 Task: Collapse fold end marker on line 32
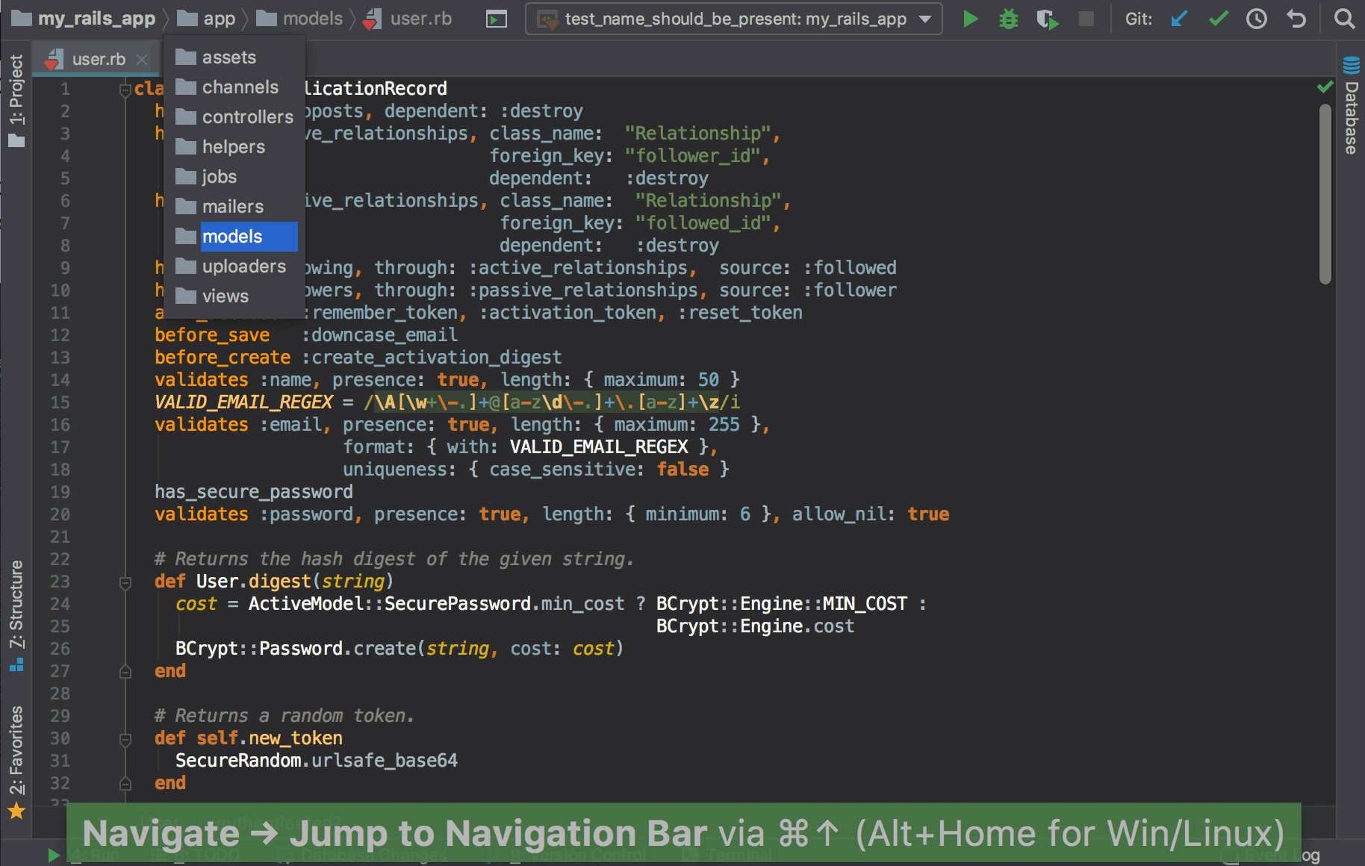tap(125, 784)
